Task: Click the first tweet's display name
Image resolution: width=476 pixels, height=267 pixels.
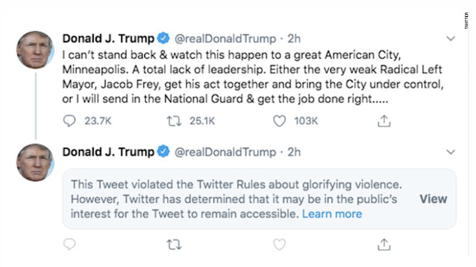Action: click(109, 39)
